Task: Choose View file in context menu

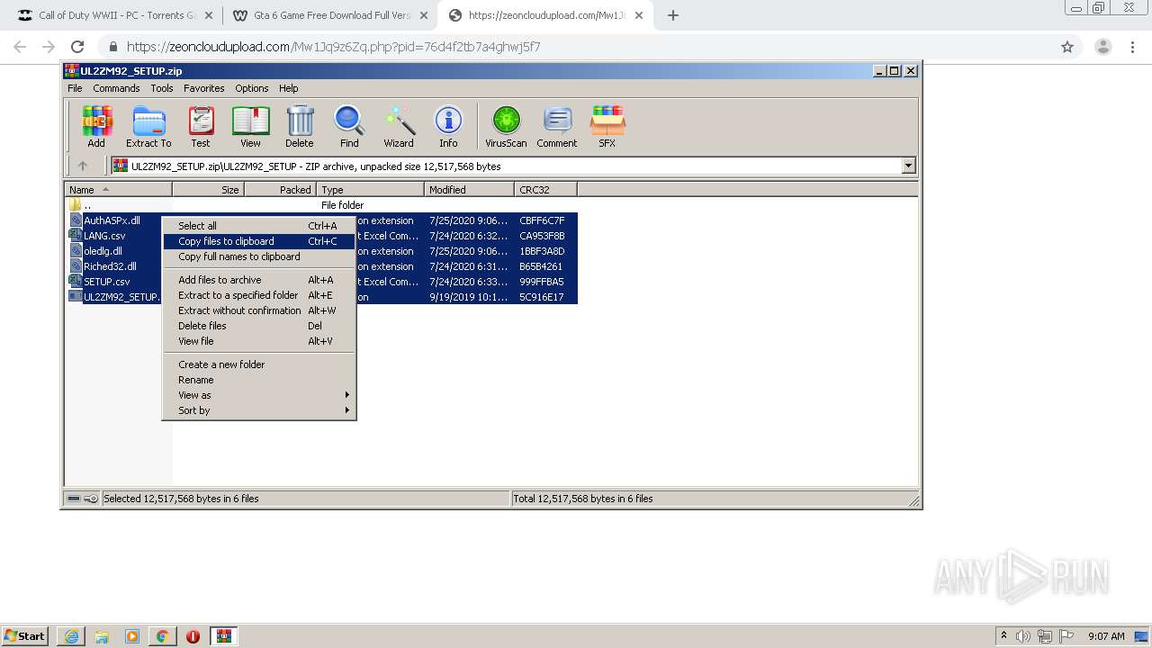Action: pos(259,341)
